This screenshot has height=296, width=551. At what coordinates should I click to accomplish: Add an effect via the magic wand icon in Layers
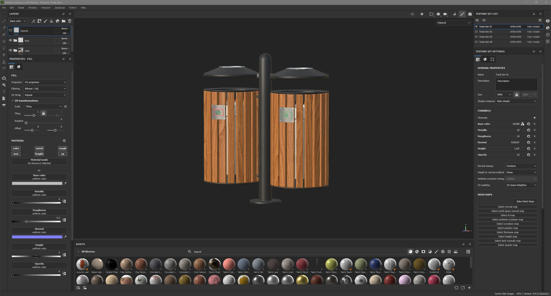(33, 21)
